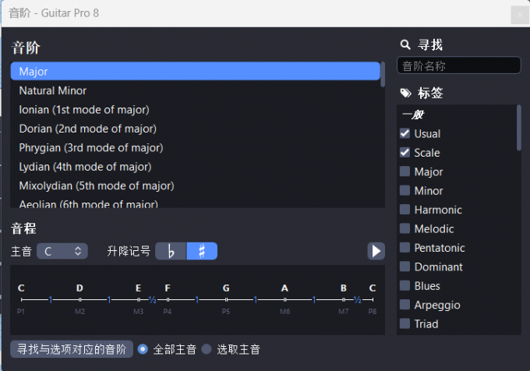Play the scale with the play button
This screenshot has width=530, height=371.
tap(376, 251)
